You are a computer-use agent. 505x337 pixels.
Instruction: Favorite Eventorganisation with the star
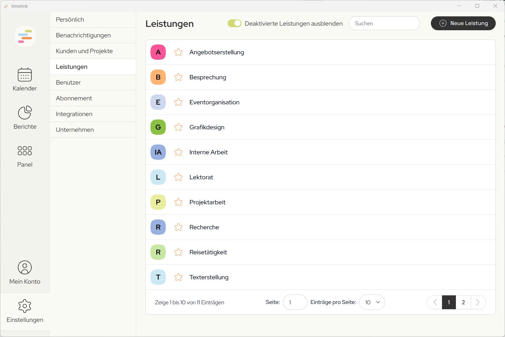[179, 102]
